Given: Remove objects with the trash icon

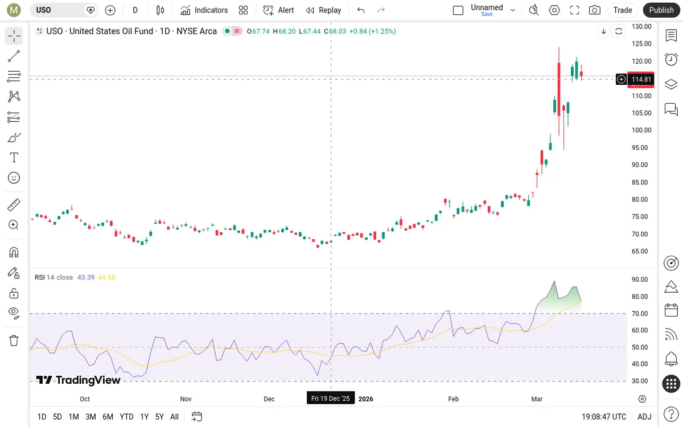Looking at the screenshot, I should point(14,340).
